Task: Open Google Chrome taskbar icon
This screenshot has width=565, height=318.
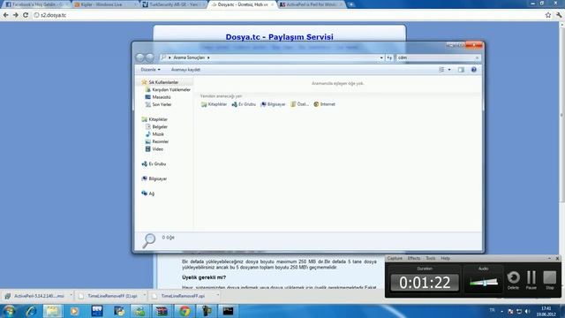Action: click(x=185, y=311)
